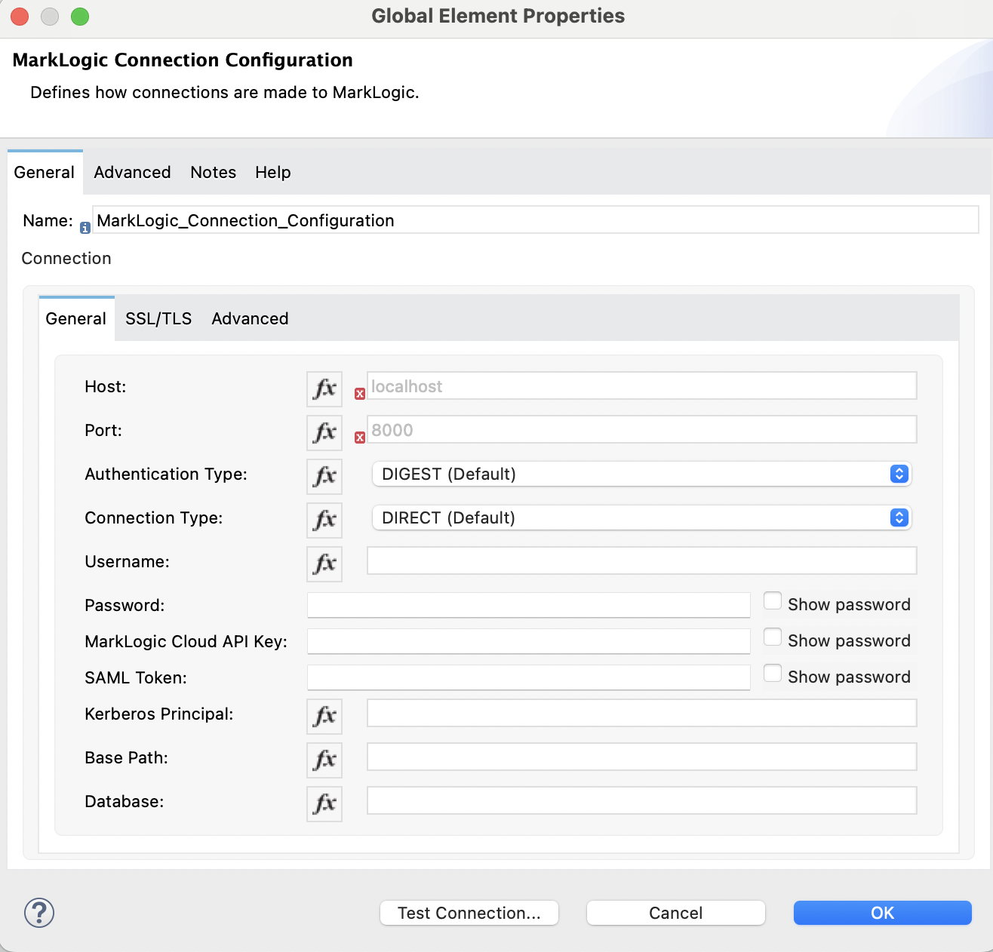The height and width of the screenshot is (952, 993).
Task: Click into the Name text field
Action: 535,220
